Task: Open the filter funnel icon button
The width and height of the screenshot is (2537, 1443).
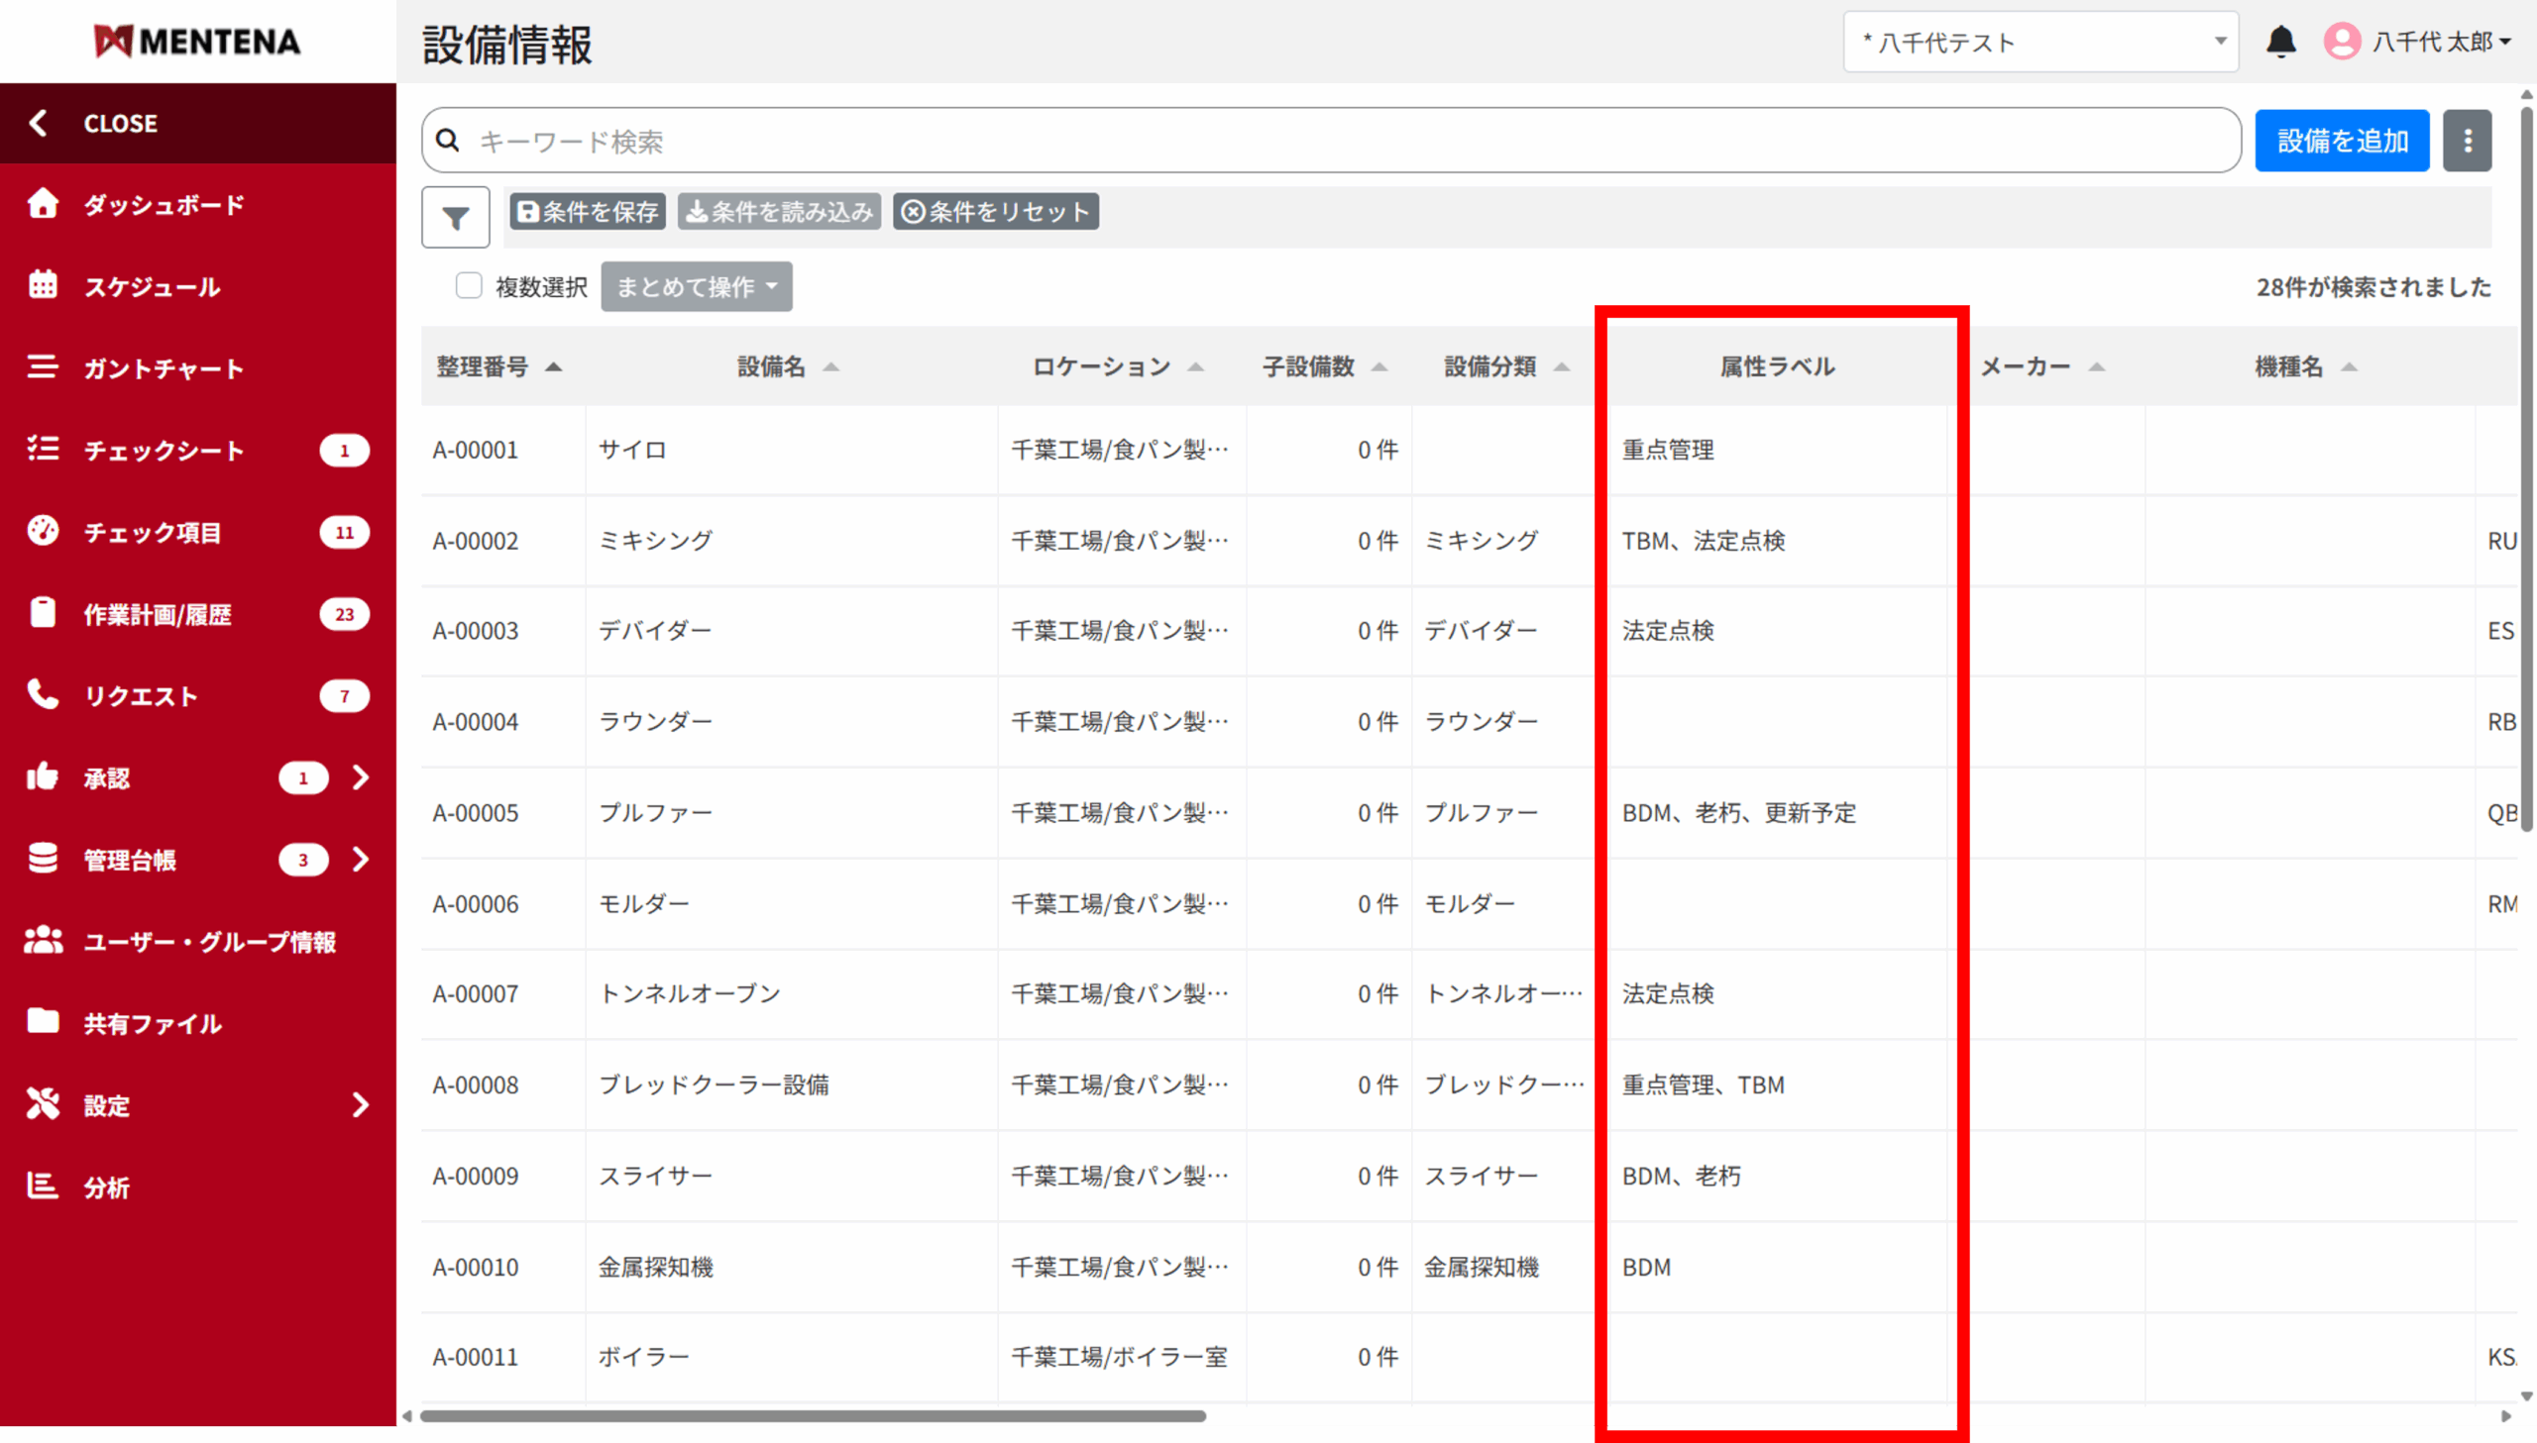Action: [455, 217]
